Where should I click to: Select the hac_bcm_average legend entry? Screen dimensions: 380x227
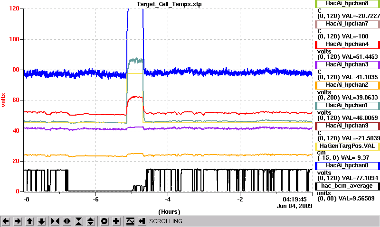[x=347, y=186]
